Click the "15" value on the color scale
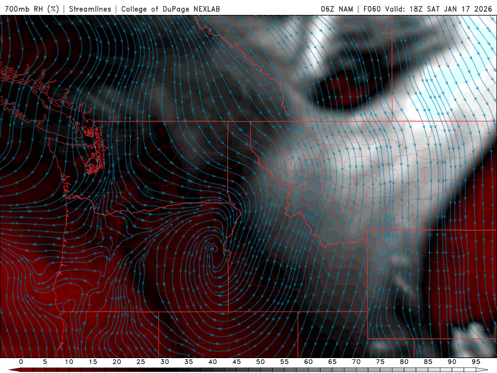This screenshot has width=497, height=373. (x=93, y=362)
